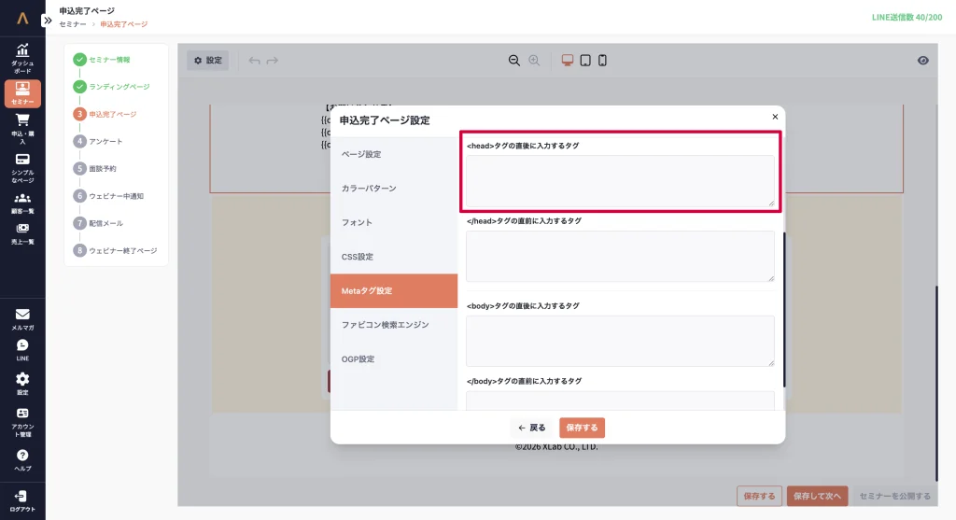
Task: Open the LINE chat icon
Action: click(22, 349)
